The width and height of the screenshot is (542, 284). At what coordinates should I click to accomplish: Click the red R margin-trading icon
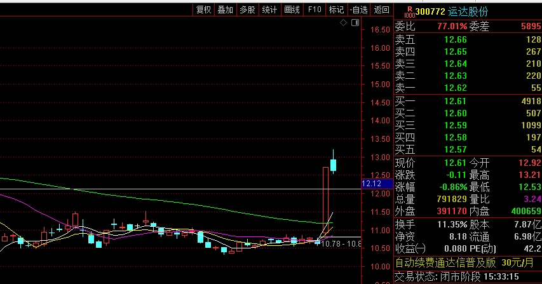410,12
